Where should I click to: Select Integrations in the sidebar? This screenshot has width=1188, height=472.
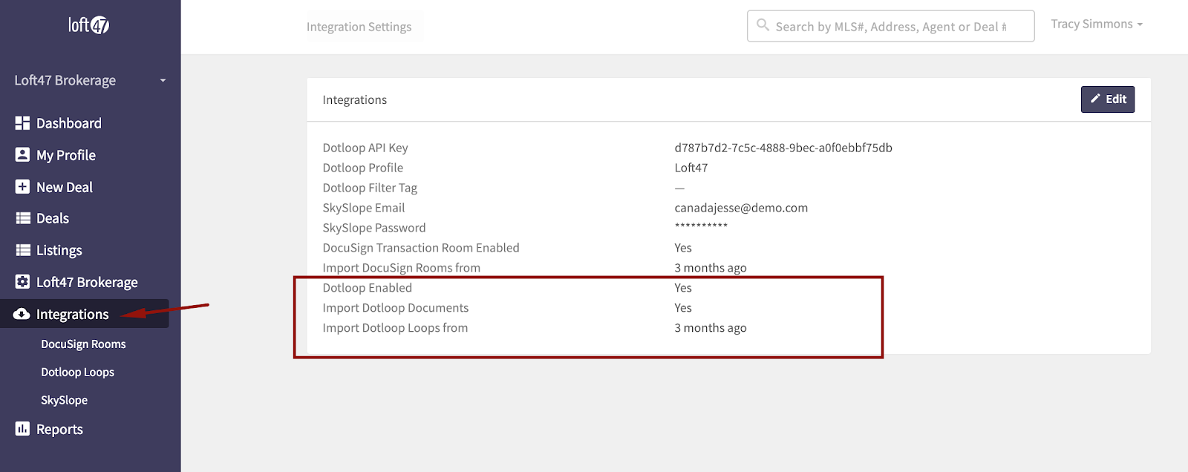point(85,314)
